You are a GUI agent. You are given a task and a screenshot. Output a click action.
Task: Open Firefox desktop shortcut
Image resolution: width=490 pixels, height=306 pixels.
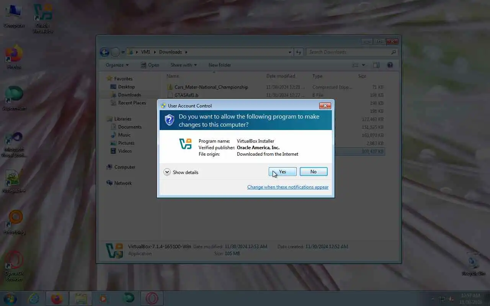[14, 57]
